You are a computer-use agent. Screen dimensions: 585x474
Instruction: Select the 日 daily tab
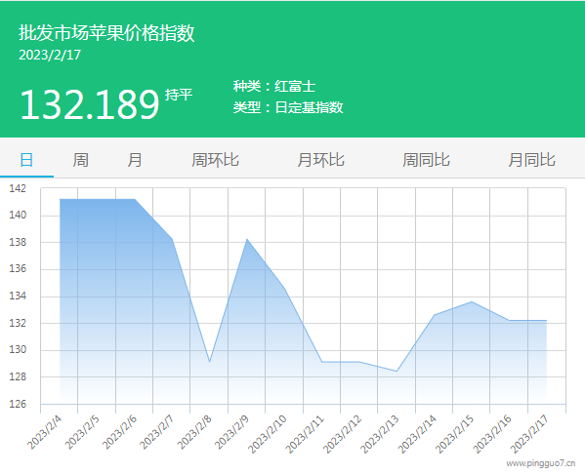26,160
